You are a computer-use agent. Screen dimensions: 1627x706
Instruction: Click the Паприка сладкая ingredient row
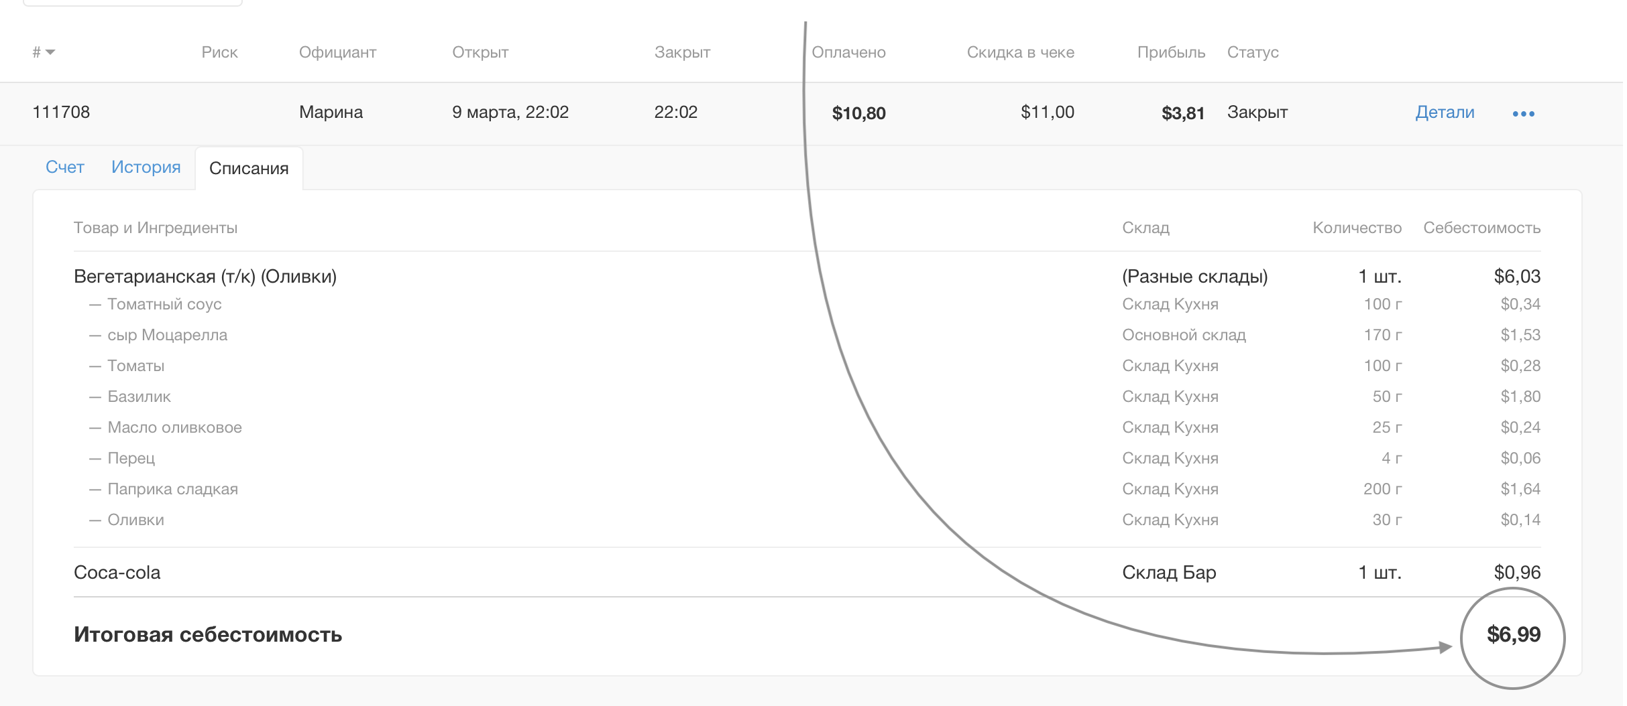pyautogui.click(x=172, y=489)
